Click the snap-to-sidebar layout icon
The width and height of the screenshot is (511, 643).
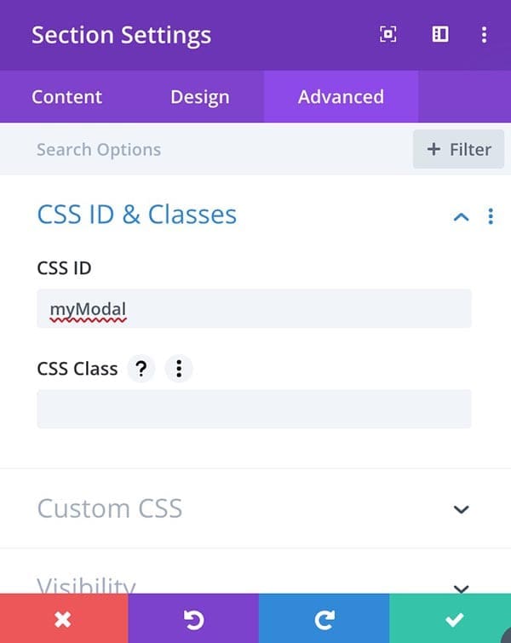pos(440,34)
